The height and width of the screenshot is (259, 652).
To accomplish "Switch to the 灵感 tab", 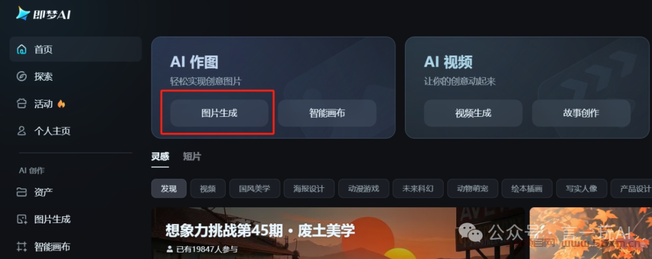I will (x=160, y=157).
